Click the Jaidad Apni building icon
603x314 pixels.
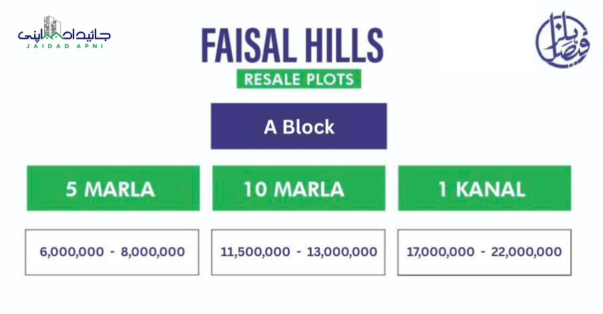(53, 25)
